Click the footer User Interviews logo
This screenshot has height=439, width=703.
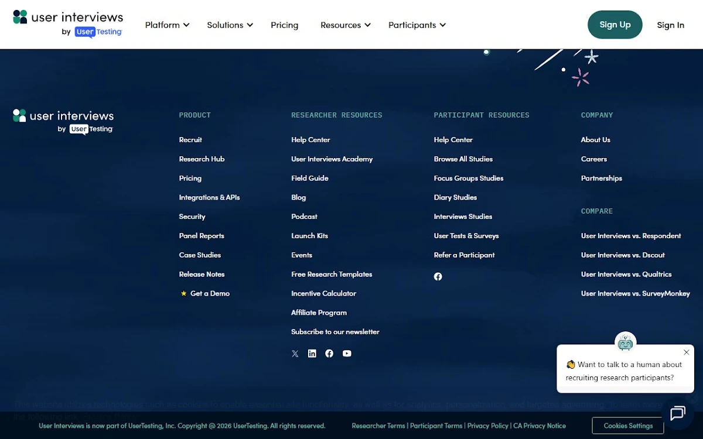pos(63,121)
